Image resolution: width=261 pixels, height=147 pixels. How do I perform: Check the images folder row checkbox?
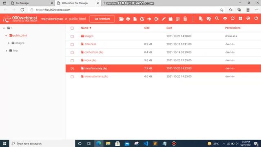coord(72,36)
